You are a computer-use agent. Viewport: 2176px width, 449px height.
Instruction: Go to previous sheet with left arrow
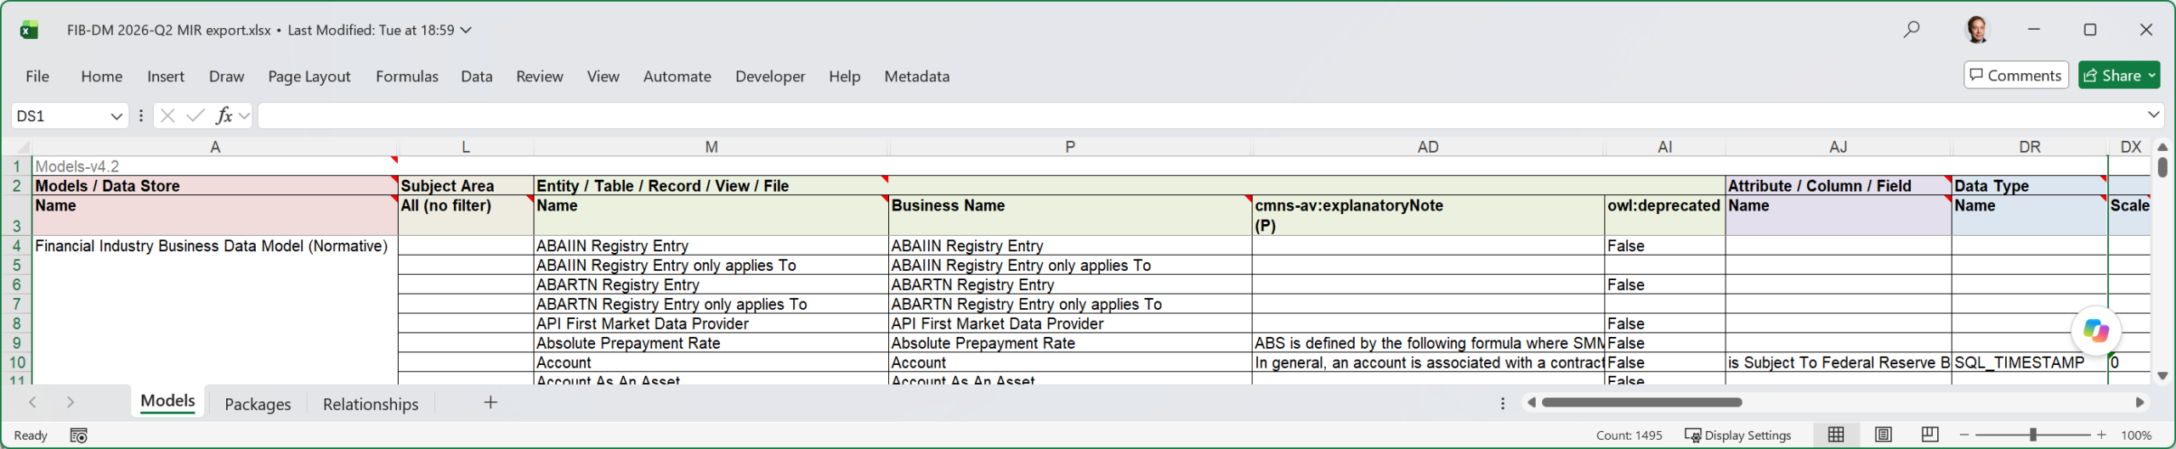[x=32, y=402]
